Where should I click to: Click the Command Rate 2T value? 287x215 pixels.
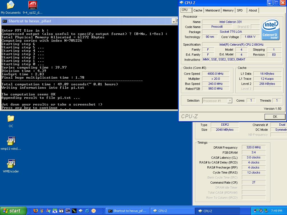[x=253, y=182]
